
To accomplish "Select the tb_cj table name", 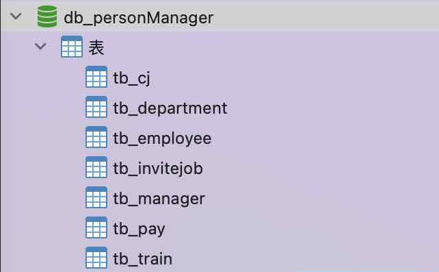I will coord(131,78).
